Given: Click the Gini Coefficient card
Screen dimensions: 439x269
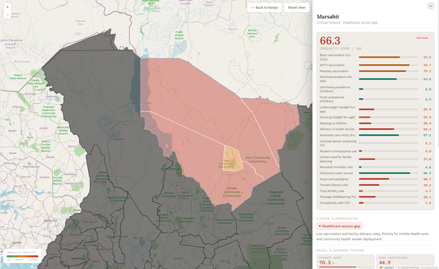Looking at the screenshot, I should click(x=405, y=261).
